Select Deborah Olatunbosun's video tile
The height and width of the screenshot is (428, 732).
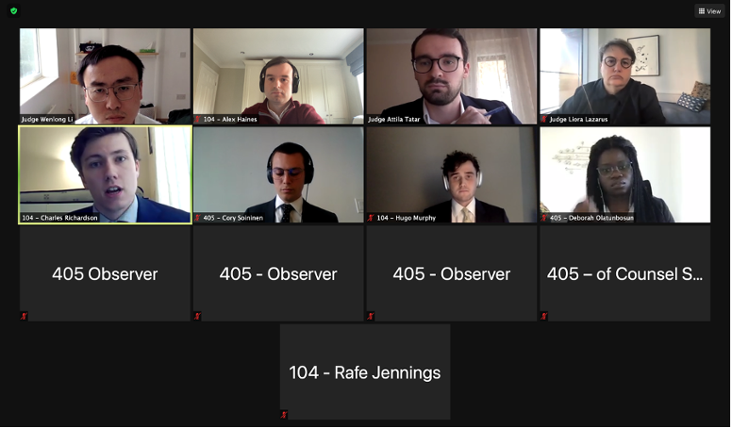click(x=625, y=174)
